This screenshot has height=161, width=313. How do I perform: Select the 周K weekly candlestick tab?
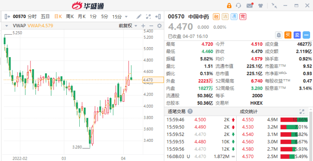70,16
